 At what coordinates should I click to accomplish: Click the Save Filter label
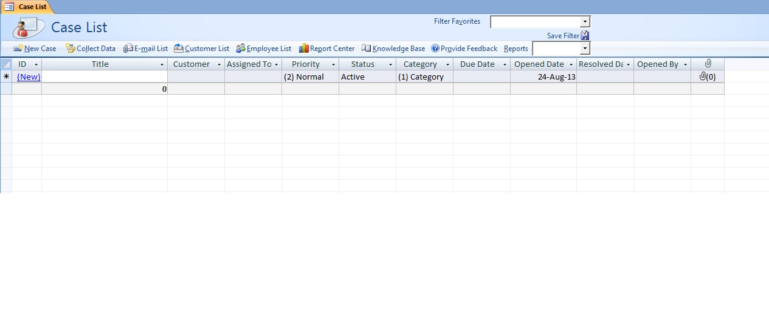pos(563,36)
